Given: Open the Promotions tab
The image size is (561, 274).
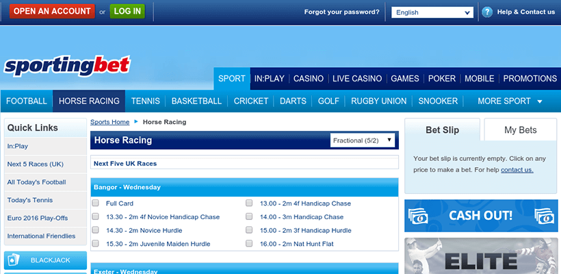Looking at the screenshot, I should tap(530, 79).
